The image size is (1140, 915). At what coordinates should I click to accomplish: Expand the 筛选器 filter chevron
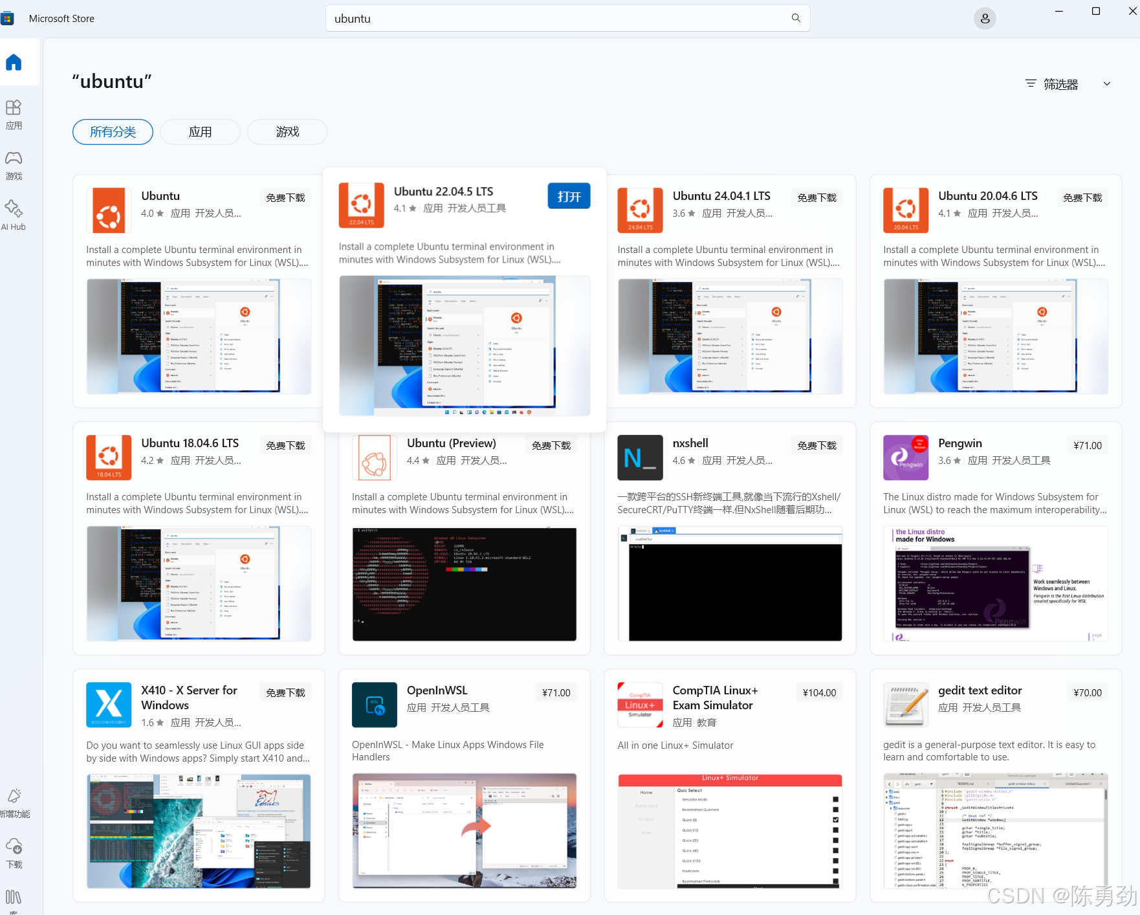pyautogui.click(x=1107, y=83)
